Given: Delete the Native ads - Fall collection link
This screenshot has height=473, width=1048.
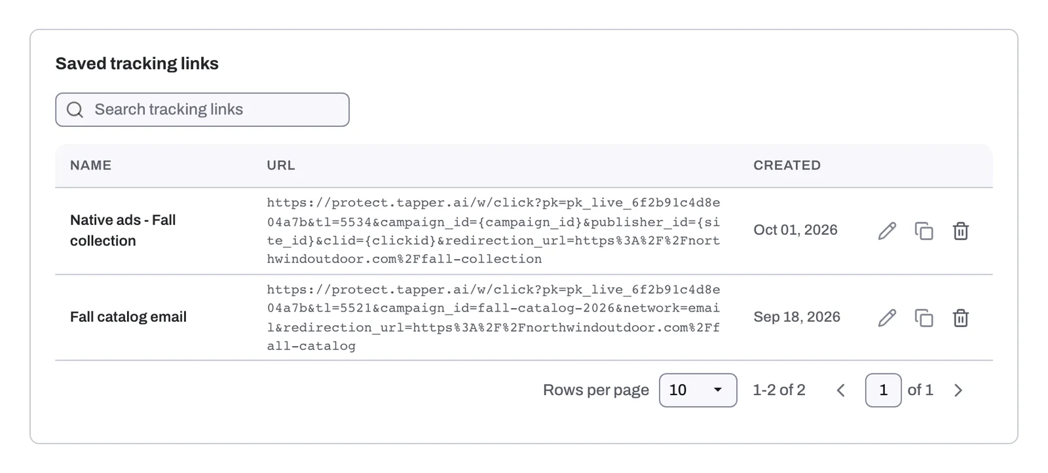Looking at the screenshot, I should (960, 231).
